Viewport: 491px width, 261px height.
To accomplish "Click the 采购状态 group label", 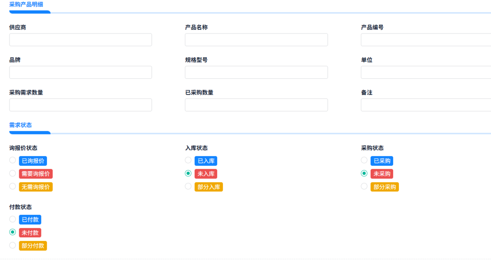I will [372, 148].
